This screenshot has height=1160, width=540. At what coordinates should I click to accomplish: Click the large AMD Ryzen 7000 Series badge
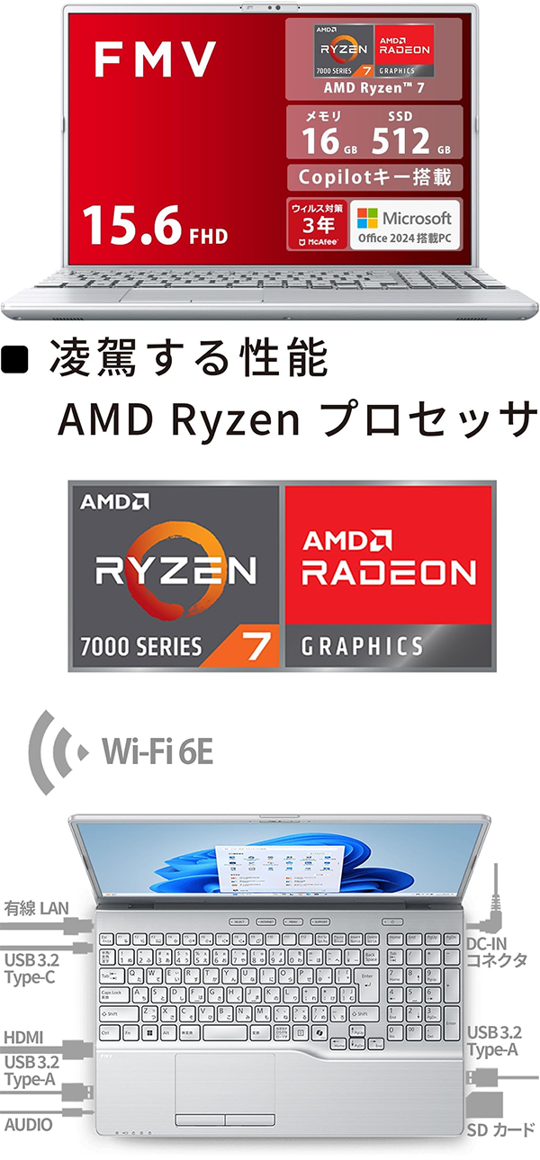[x=175, y=576]
